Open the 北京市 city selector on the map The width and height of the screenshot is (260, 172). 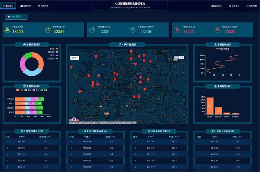tap(74, 58)
